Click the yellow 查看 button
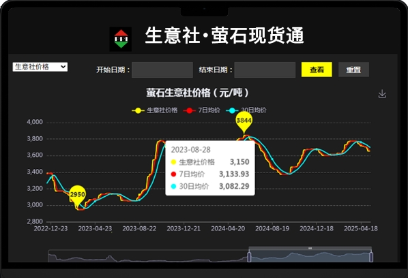 click(317, 69)
